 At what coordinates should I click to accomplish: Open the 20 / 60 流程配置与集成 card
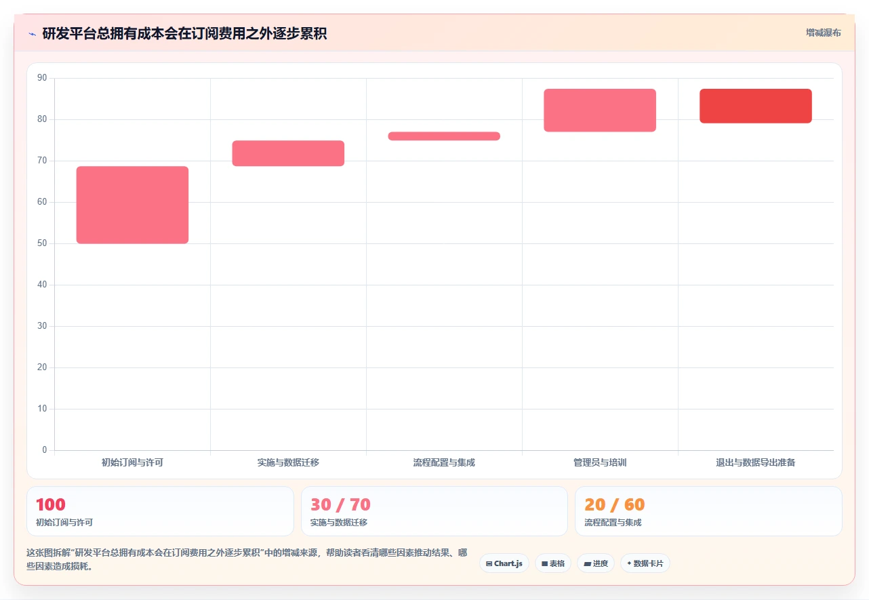pyautogui.click(x=708, y=511)
